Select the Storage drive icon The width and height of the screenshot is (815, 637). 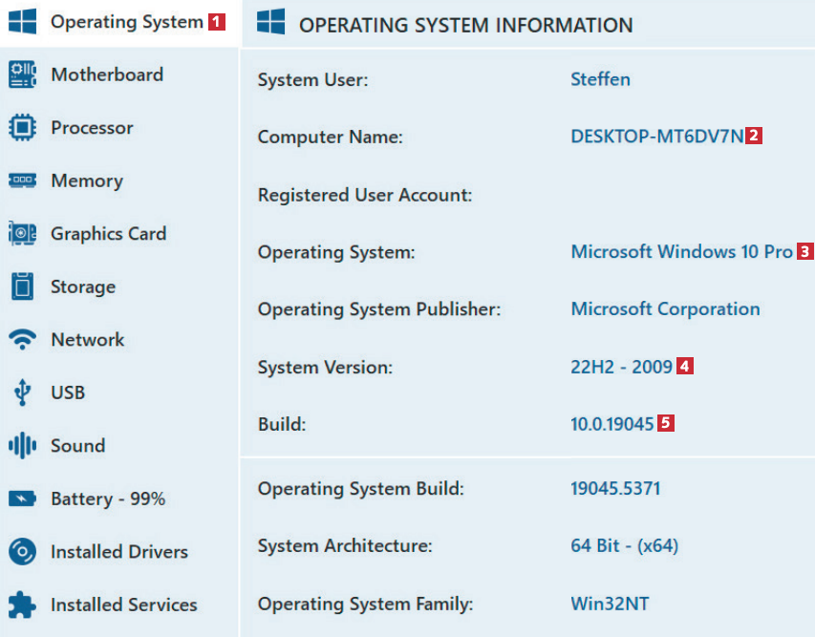coord(22,287)
